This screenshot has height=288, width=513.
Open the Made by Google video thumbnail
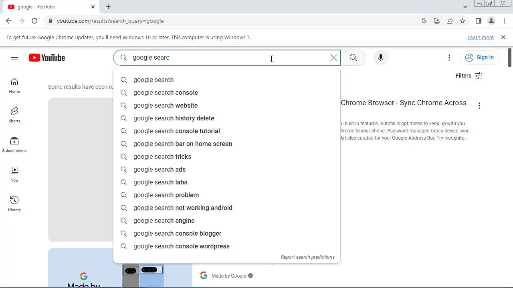click(120, 268)
